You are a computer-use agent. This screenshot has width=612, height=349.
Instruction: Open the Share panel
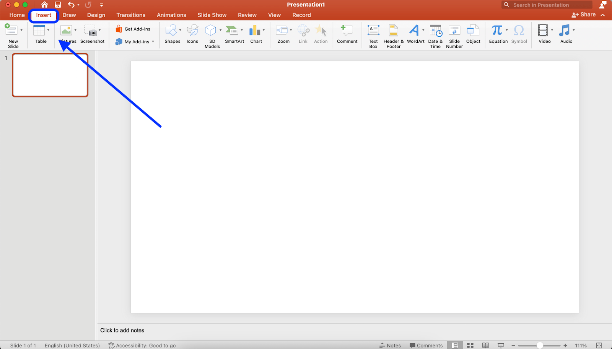(x=583, y=15)
